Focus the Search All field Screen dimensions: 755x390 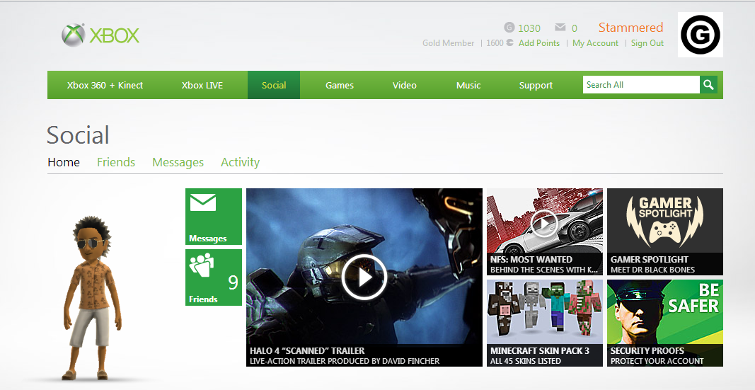[641, 85]
